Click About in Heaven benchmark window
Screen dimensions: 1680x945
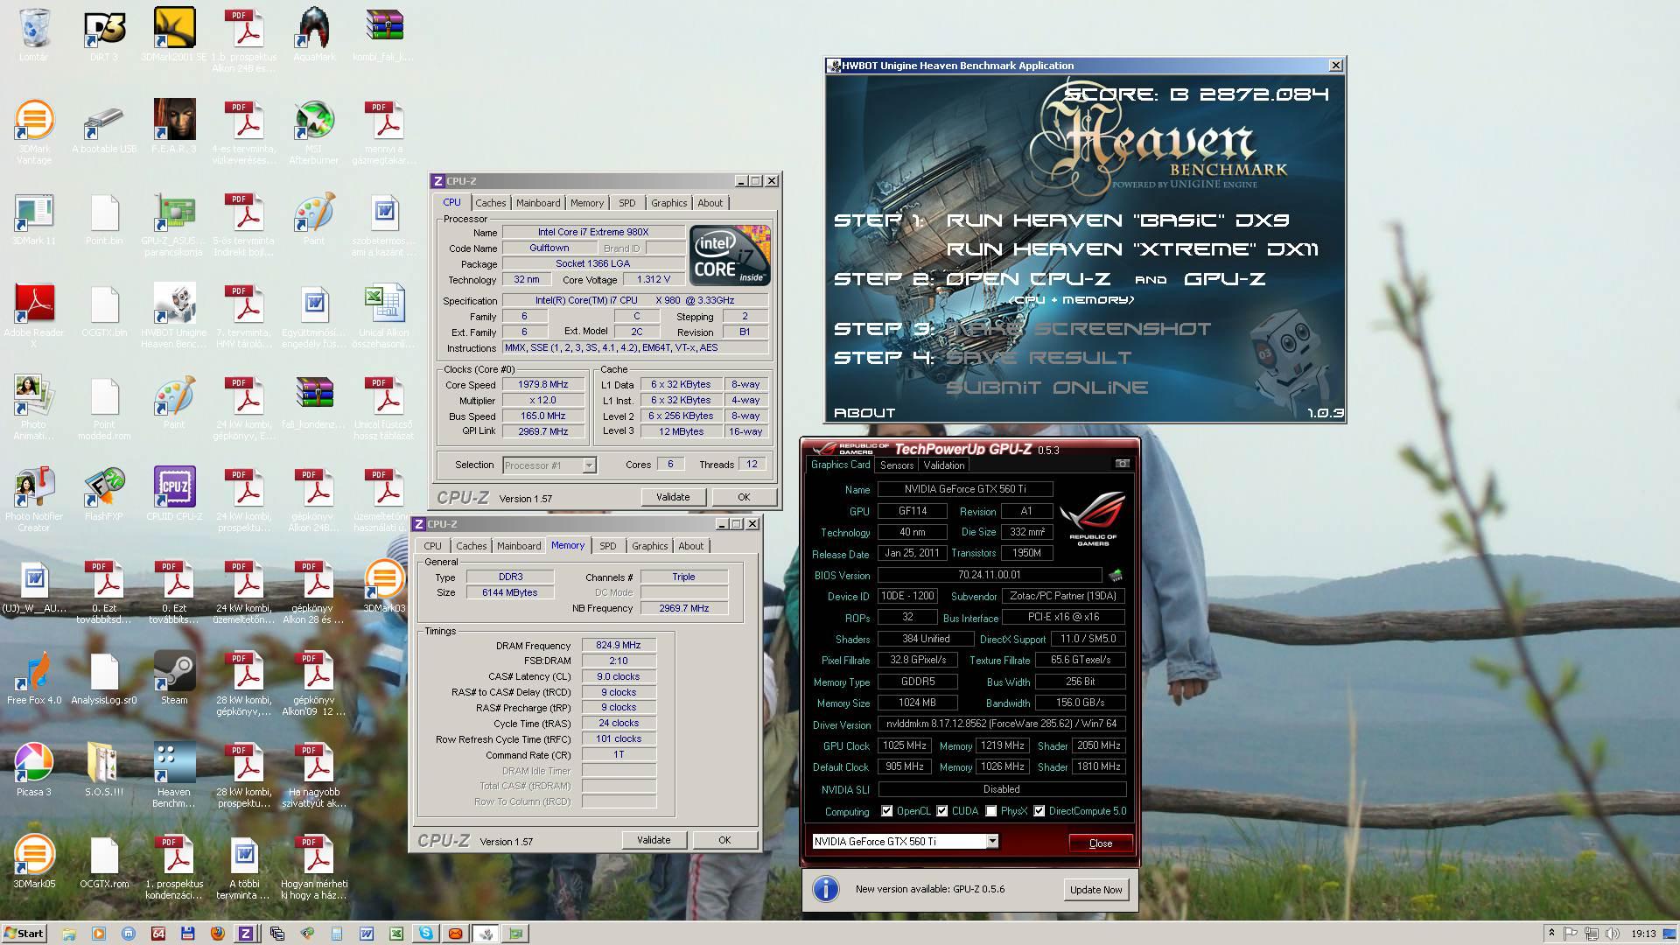coord(864,413)
